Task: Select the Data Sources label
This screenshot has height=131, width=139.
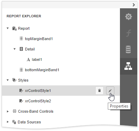Action: click(x=29, y=122)
